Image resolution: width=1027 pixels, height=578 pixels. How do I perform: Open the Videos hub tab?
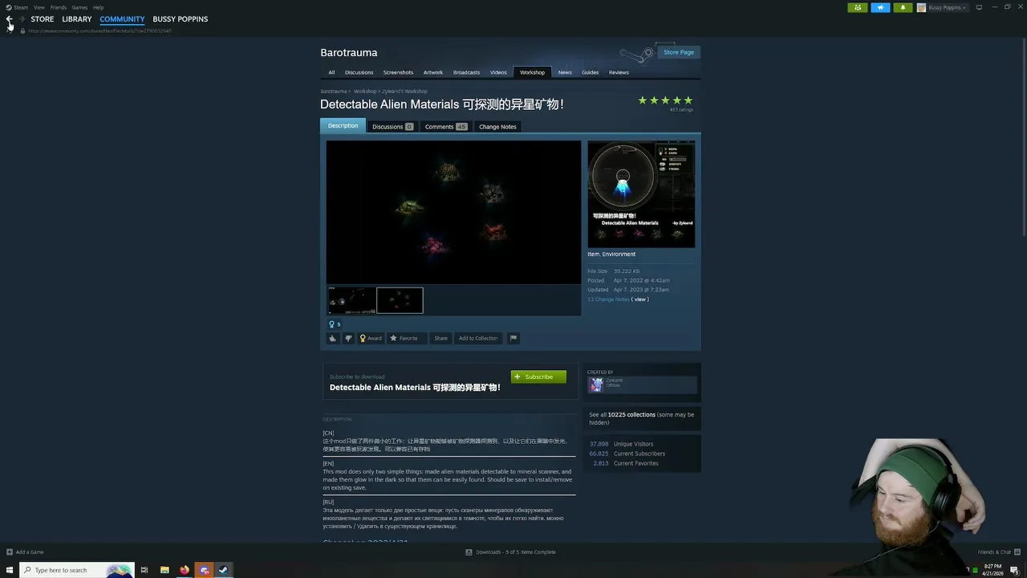tap(498, 72)
